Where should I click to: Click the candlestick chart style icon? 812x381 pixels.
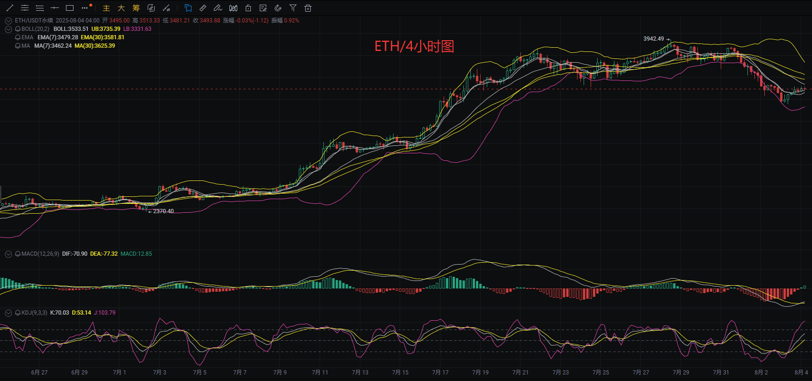point(233,8)
